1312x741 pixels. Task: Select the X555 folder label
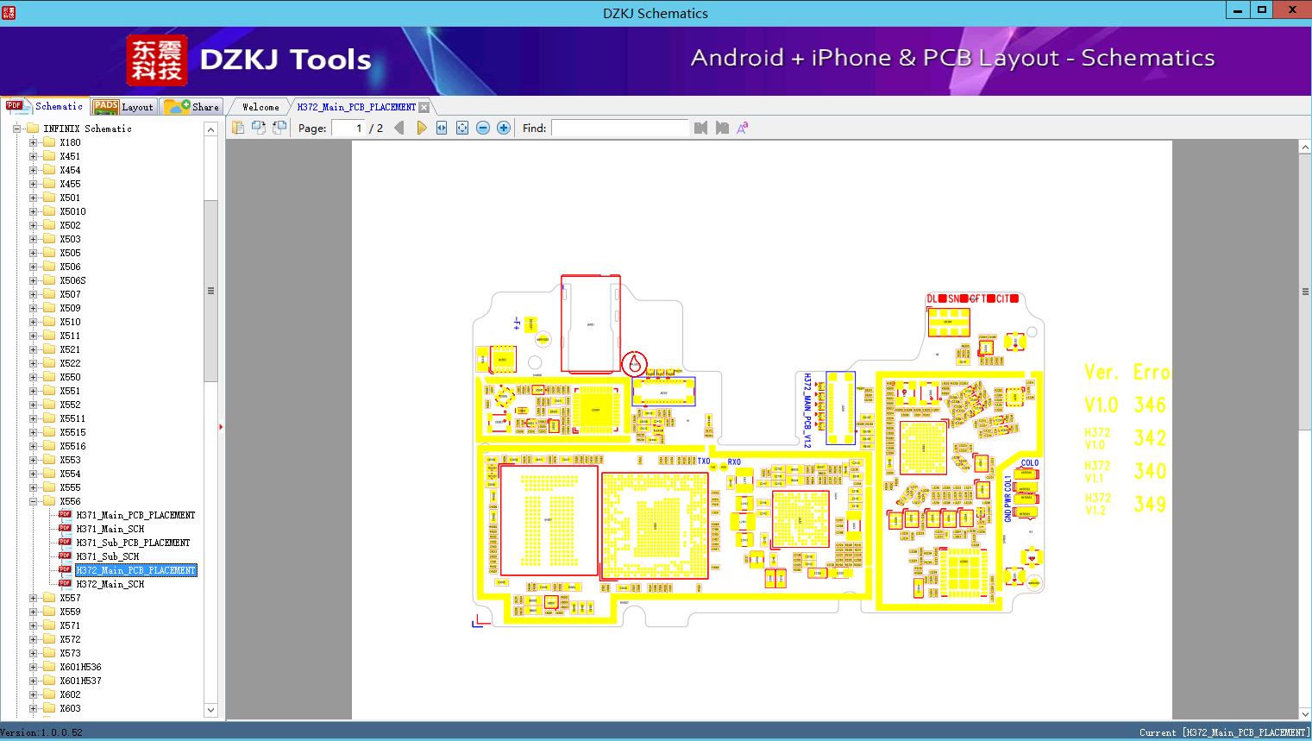(x=70, y=487)
